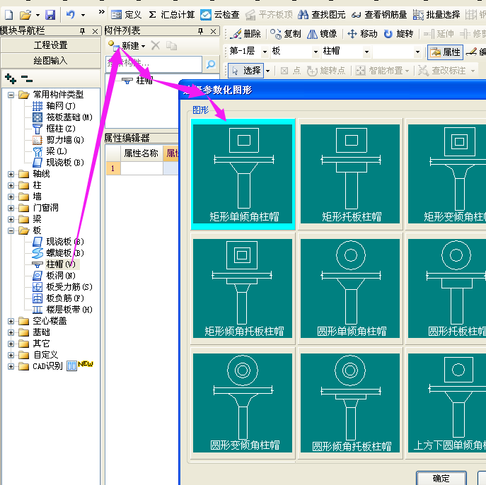Image resolution: width=486 pixels, height=485 pixels.
Task: Click the Save disk icon
Action: pos(50,15)
